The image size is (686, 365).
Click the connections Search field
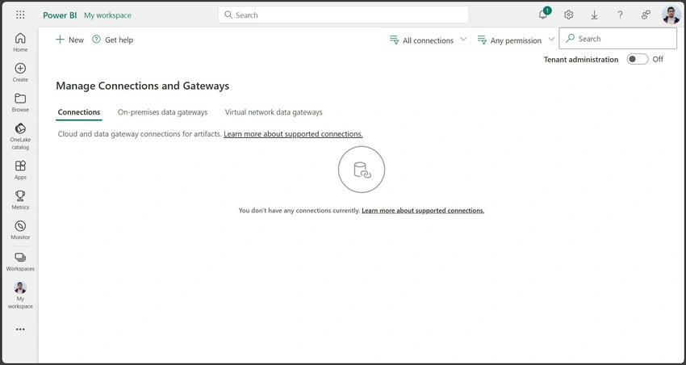click(617, 39)
